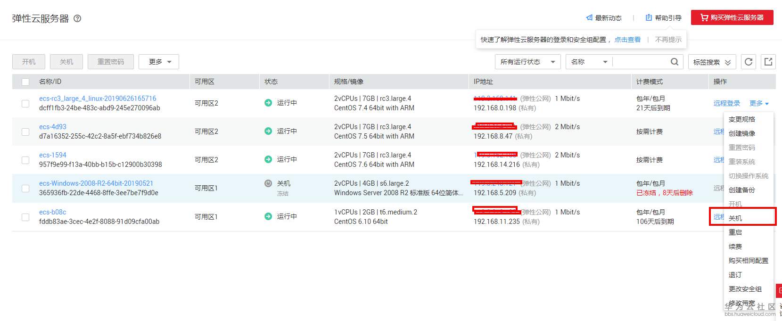Tick checkbox for ecs-rc3_large_4_linux-20190626165716
This screenshot has width=782, height=321.
tap(25, 103)
